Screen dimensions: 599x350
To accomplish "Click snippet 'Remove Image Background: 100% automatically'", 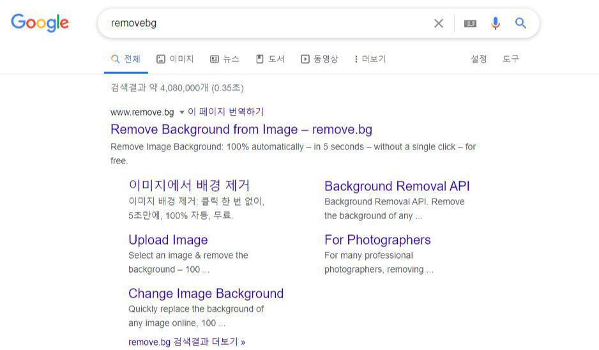I will tap(207, 147).
